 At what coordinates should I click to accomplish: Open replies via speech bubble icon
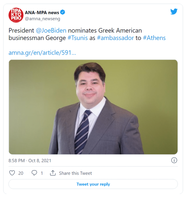[x=34, y=173]
